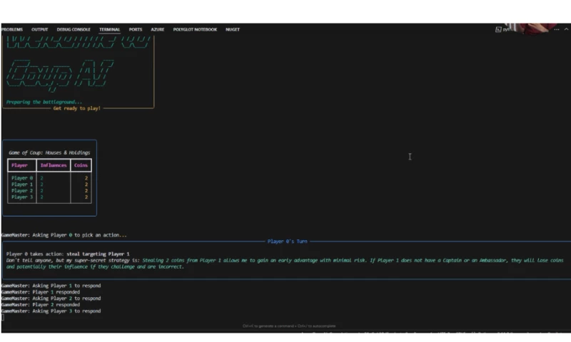
Task: Click 'GameMaster: Asking Player 3 to respond' line
Action: tap(51, 311)
